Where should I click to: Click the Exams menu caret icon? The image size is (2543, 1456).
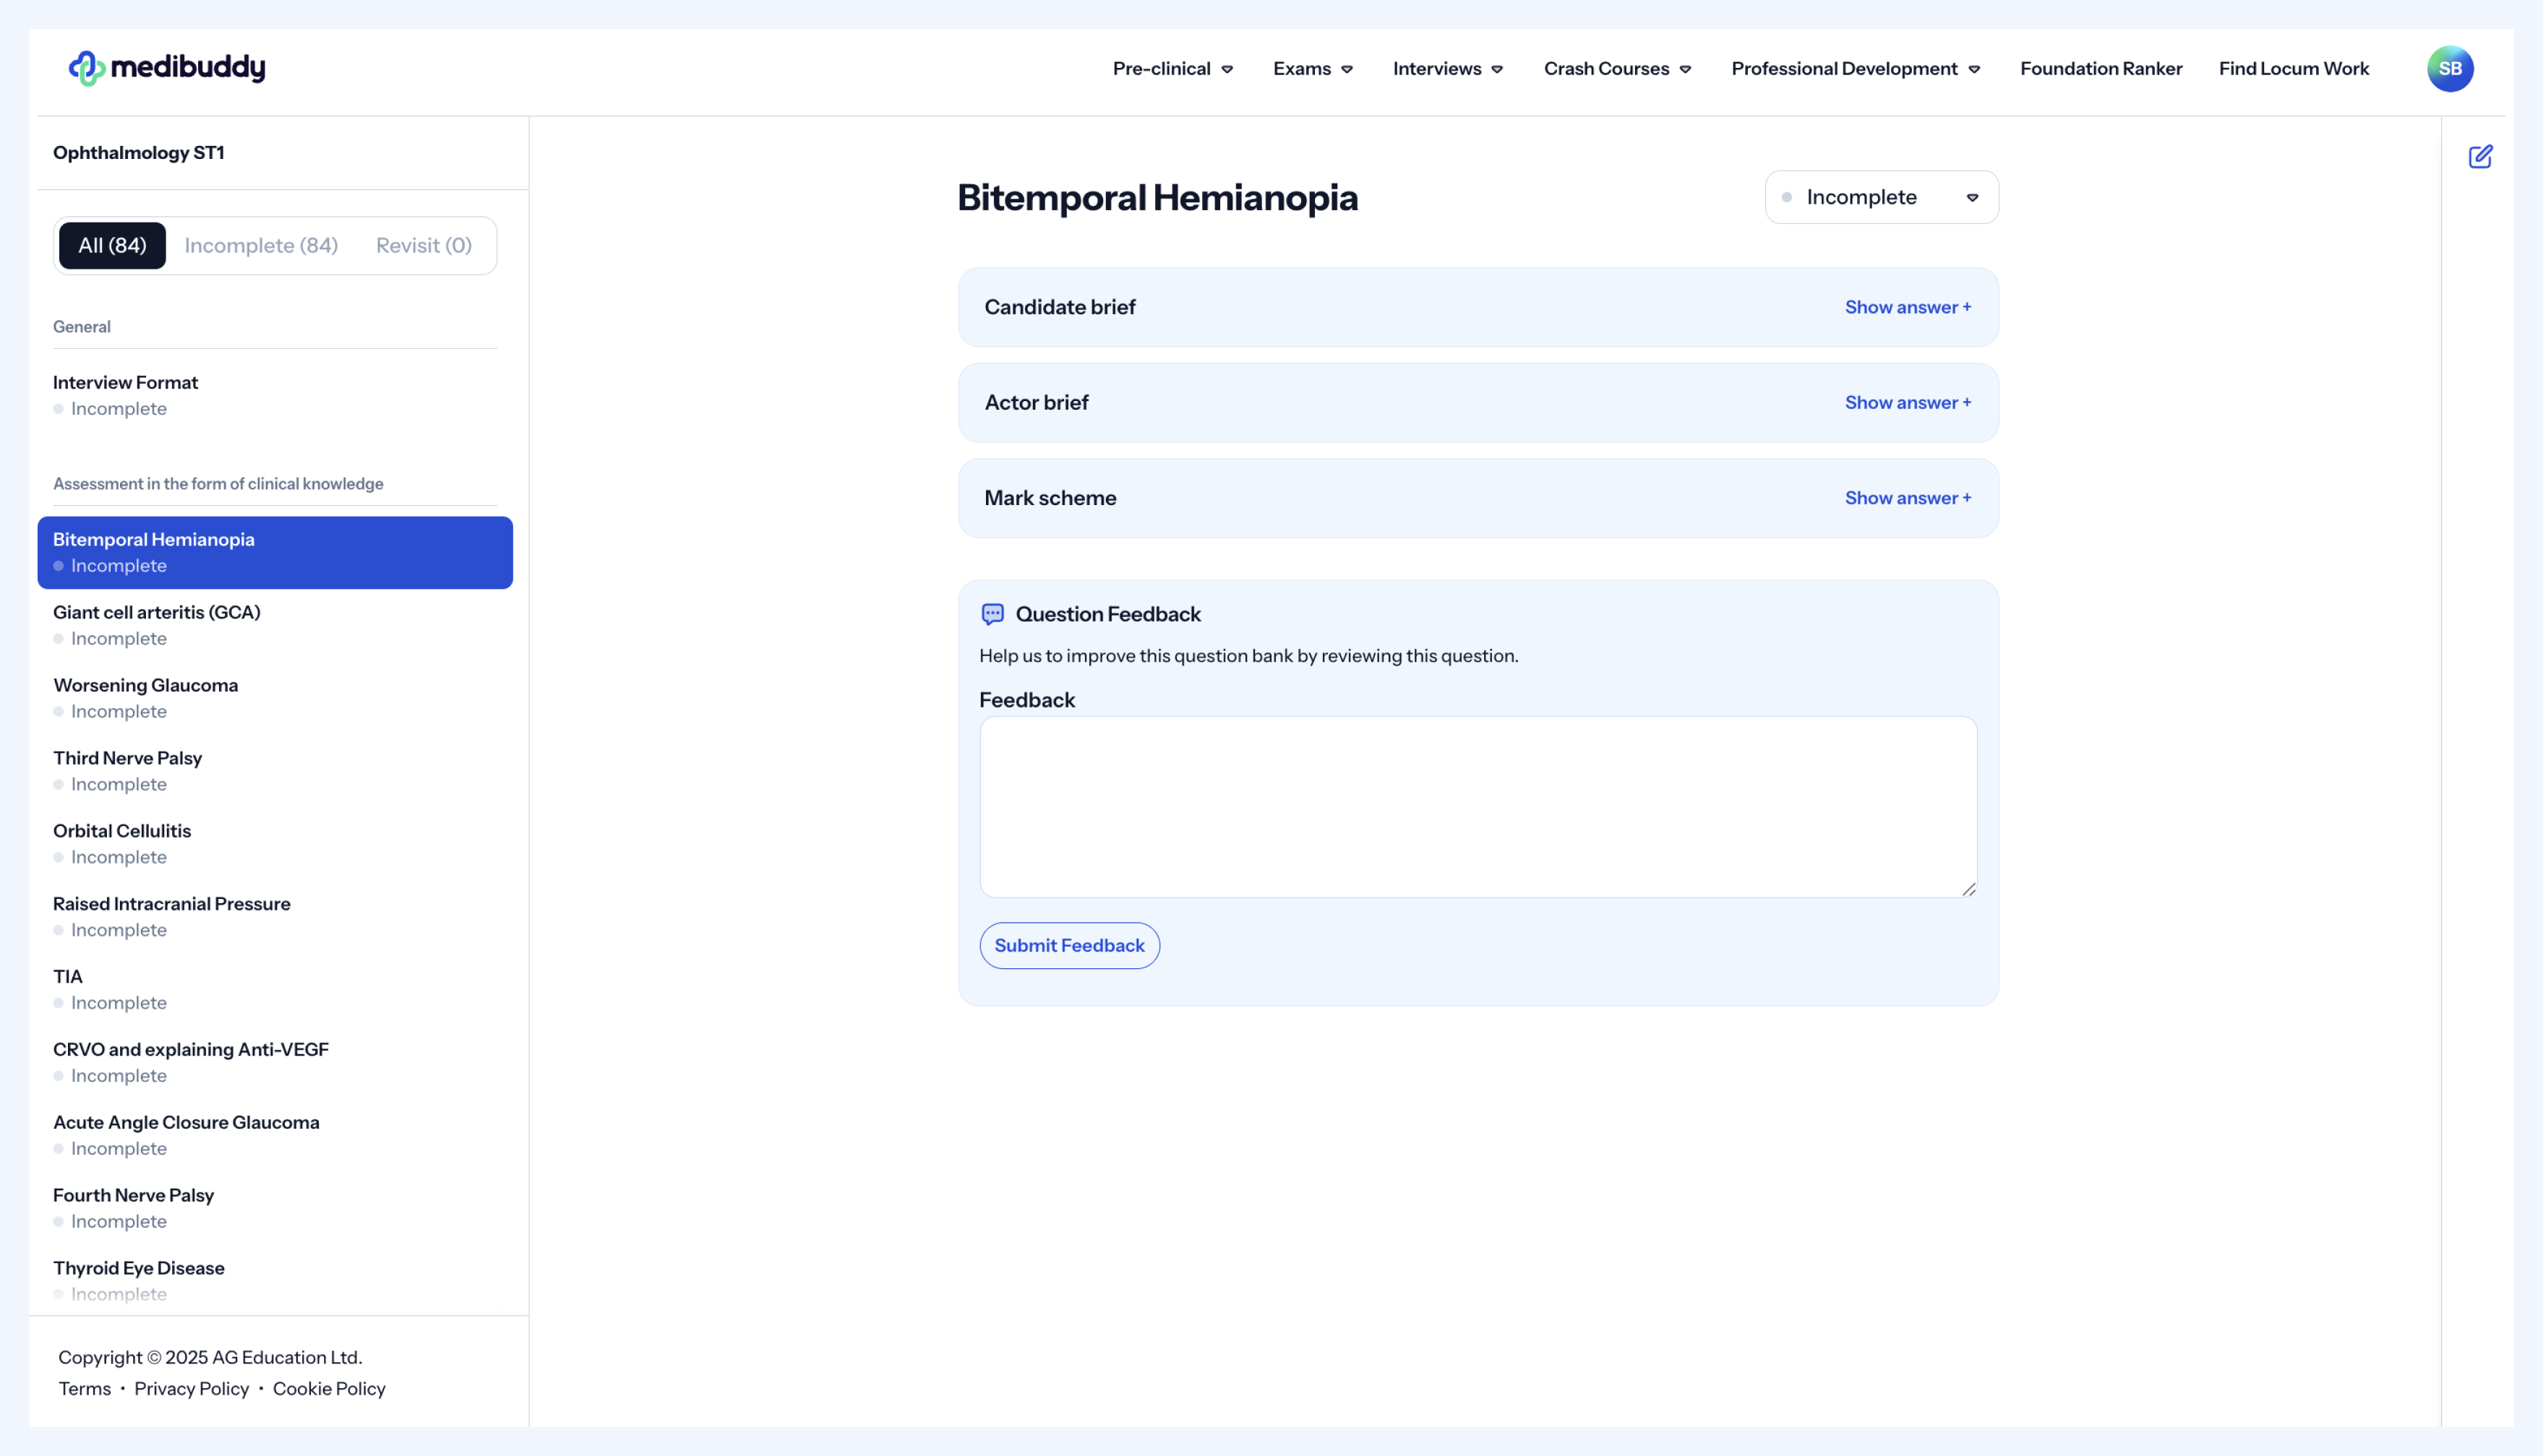pos(1347,69)
